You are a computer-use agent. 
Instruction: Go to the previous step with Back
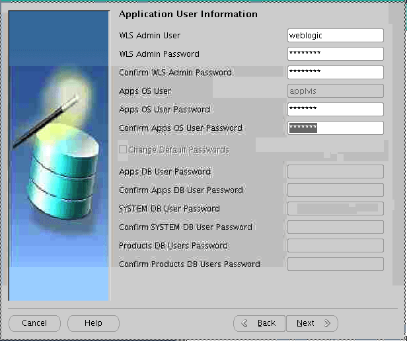point(259,323)
